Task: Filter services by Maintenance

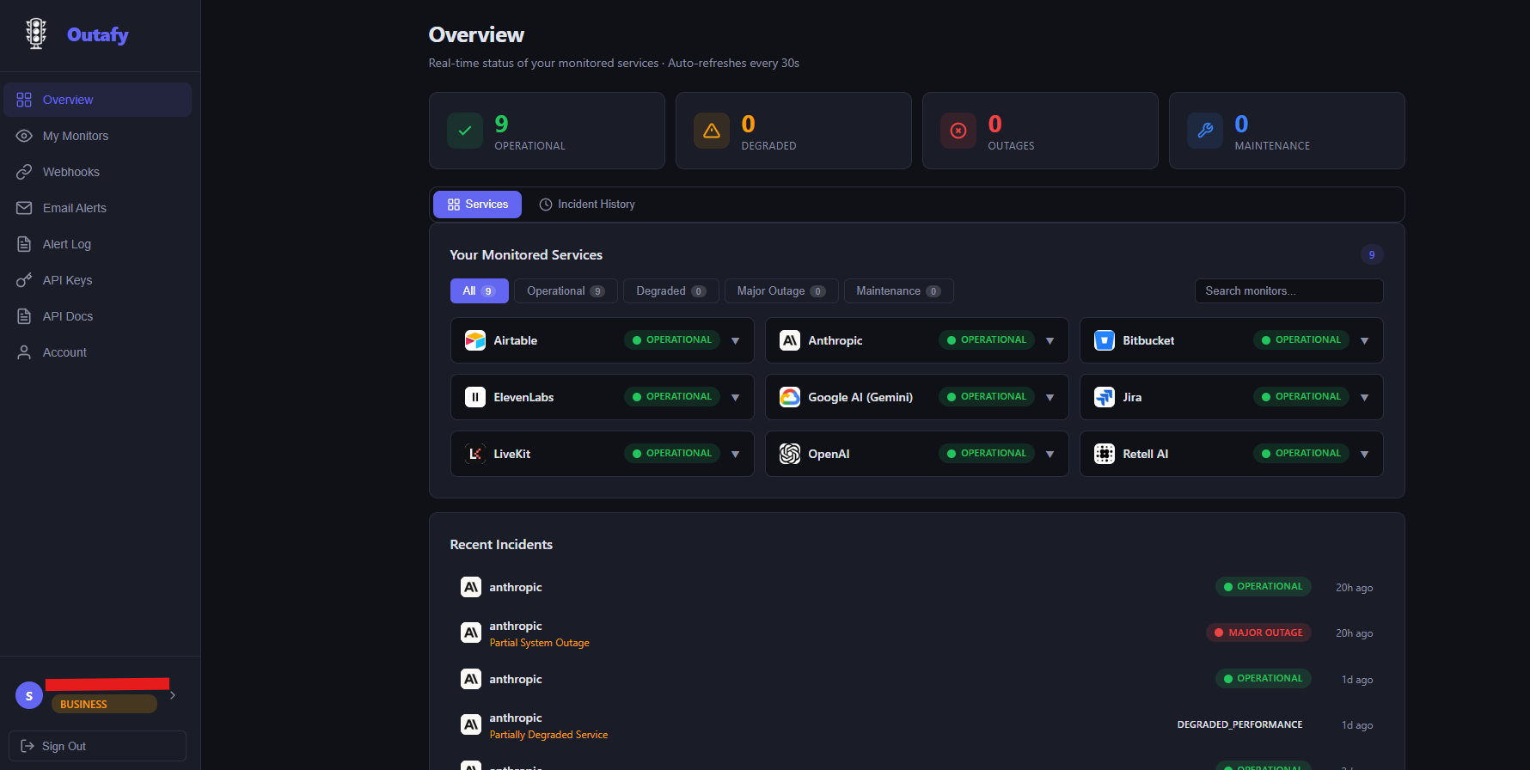Action: coord(898,291)
